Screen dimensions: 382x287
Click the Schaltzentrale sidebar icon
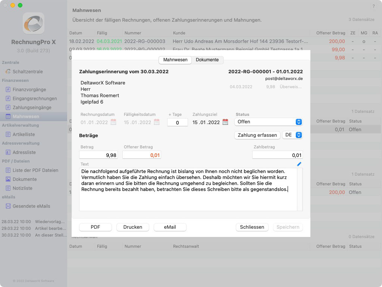(8, 71)
